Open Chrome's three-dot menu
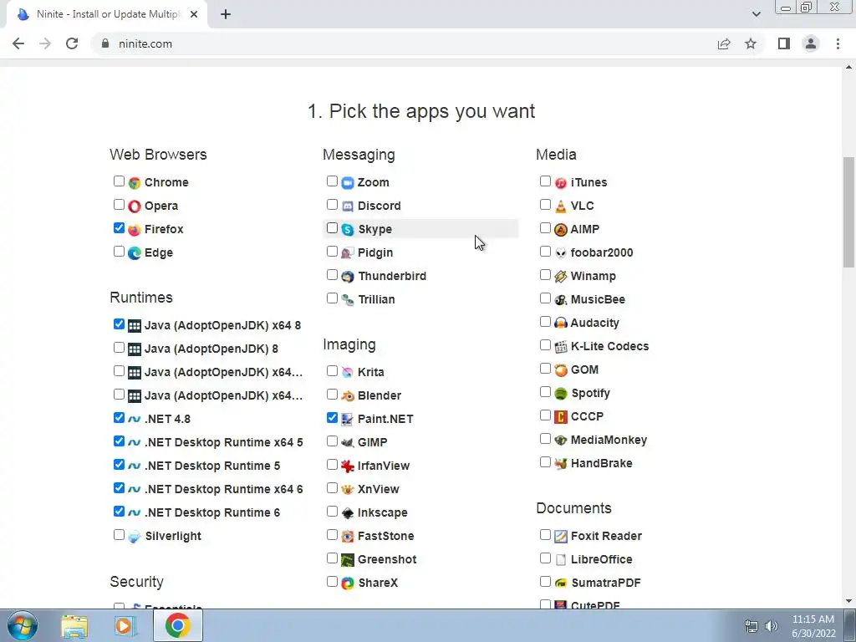This screenshot has height=642, width=856. [838, 43]
